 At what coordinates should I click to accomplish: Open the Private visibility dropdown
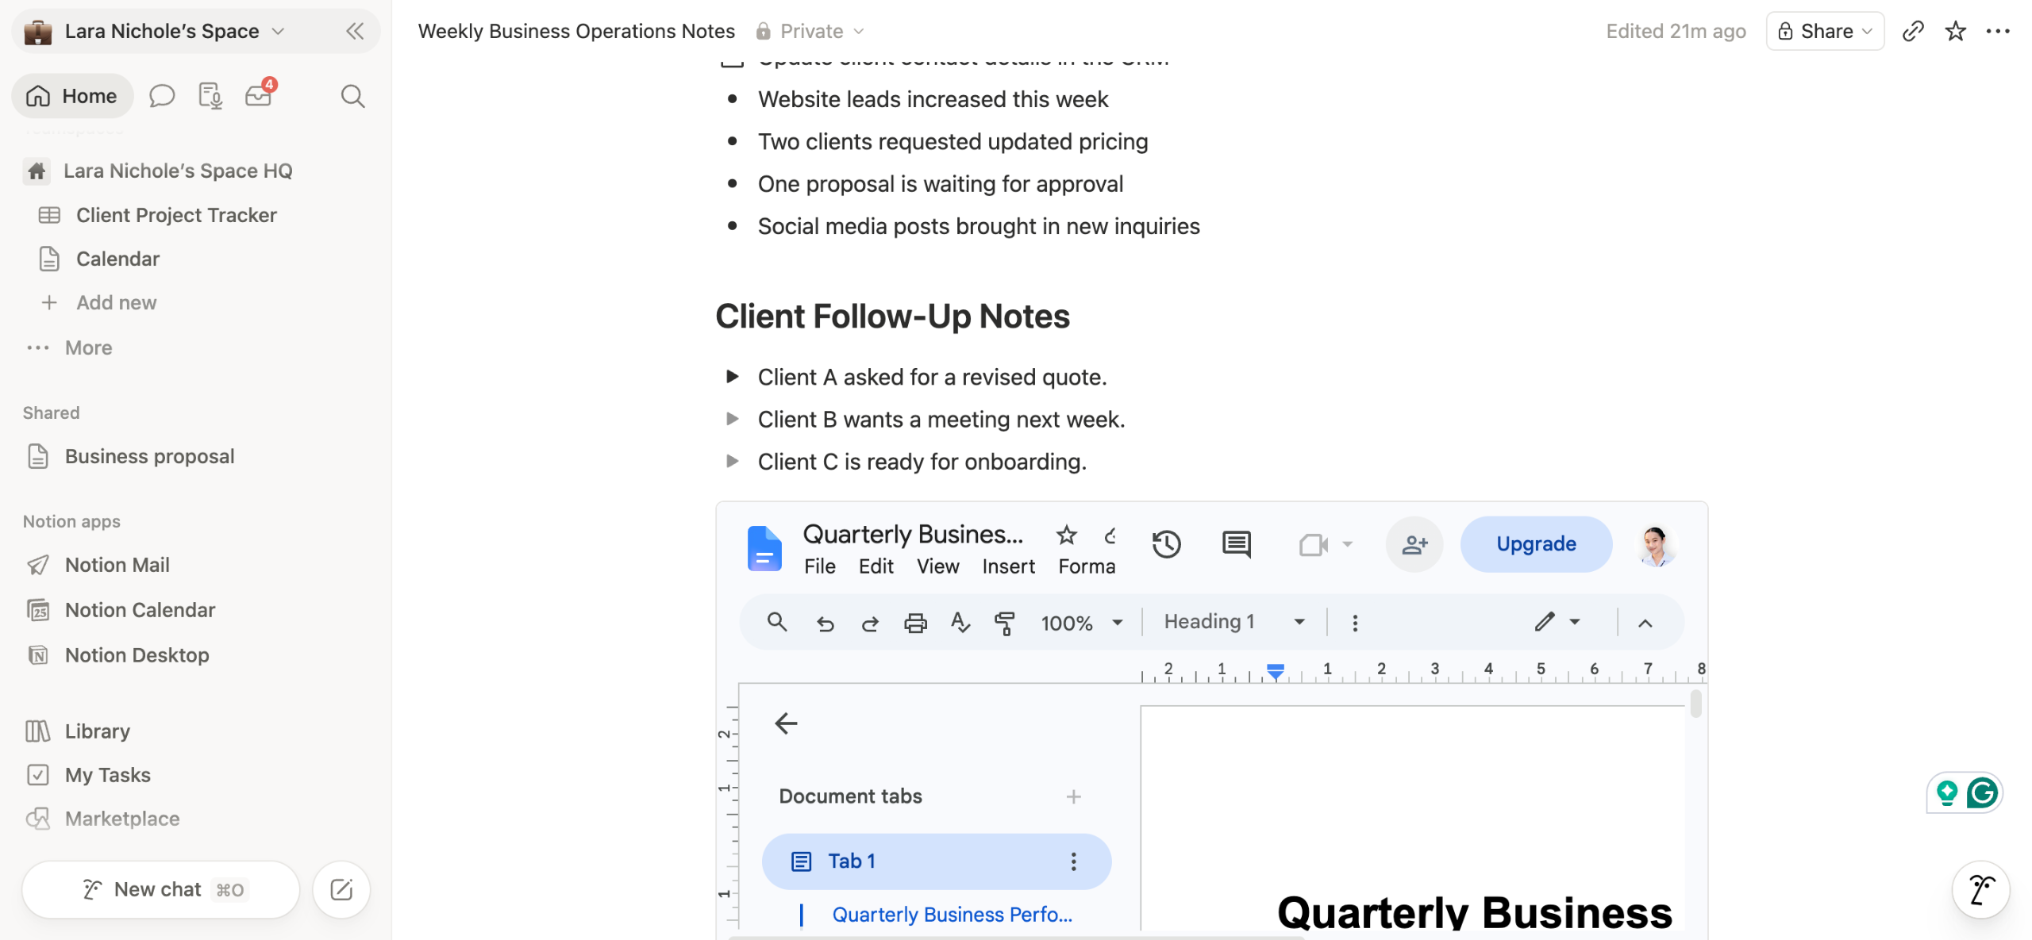pos(810,31)
